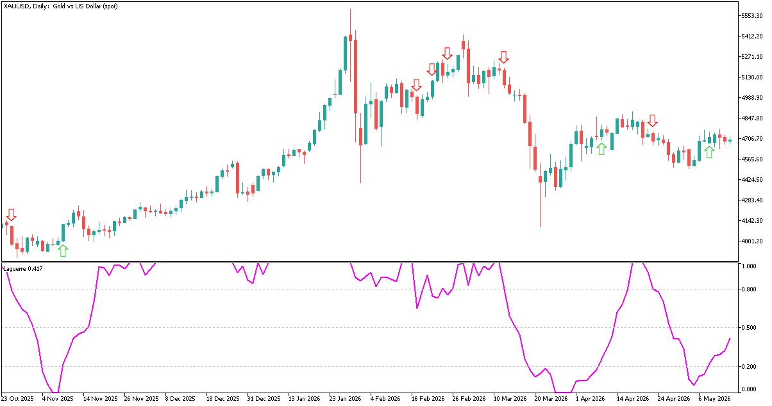
Task: Click the 23 Oct 2025 date label
Action: click(18, 398)
